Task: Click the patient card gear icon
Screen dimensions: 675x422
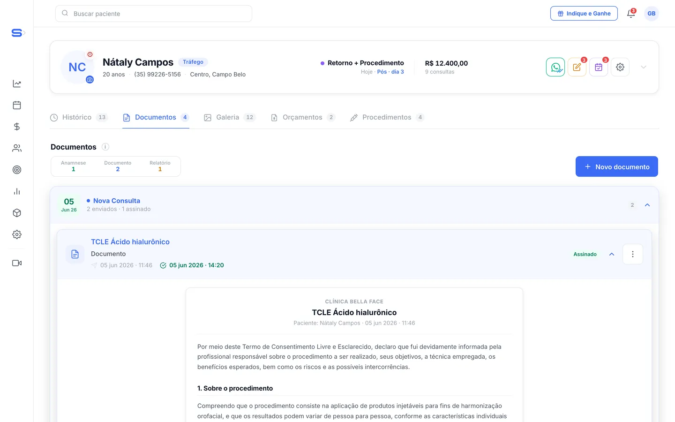Action: tap(620, 67)
